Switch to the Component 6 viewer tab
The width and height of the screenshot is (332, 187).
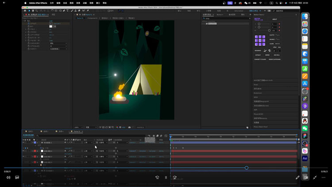[x=92, y=18]
